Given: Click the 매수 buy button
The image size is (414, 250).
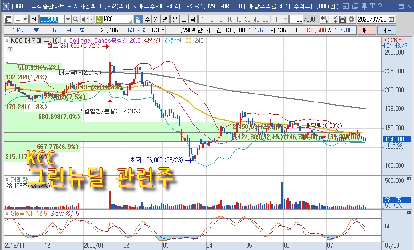Looking at the screenshot, I should (x=367, y=31).
